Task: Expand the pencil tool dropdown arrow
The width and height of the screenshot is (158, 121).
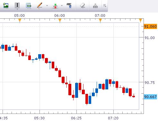Action: pyautogui.click(x=47, y=5)
